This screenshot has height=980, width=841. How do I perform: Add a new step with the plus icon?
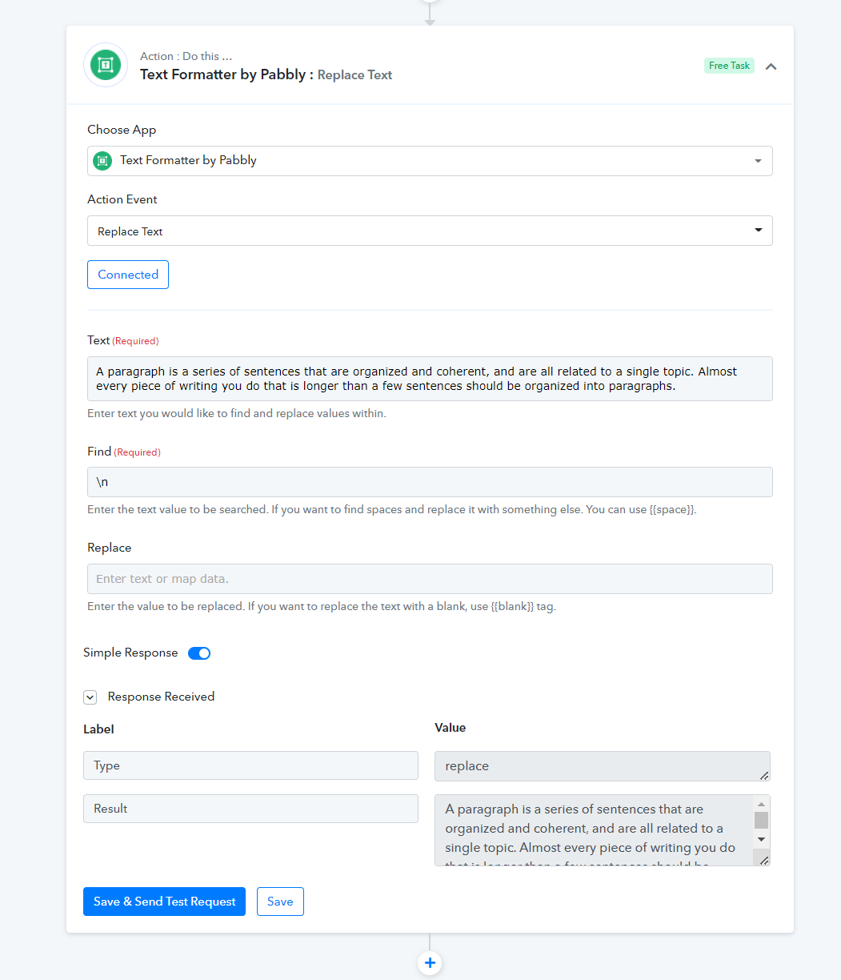[430, 962]
